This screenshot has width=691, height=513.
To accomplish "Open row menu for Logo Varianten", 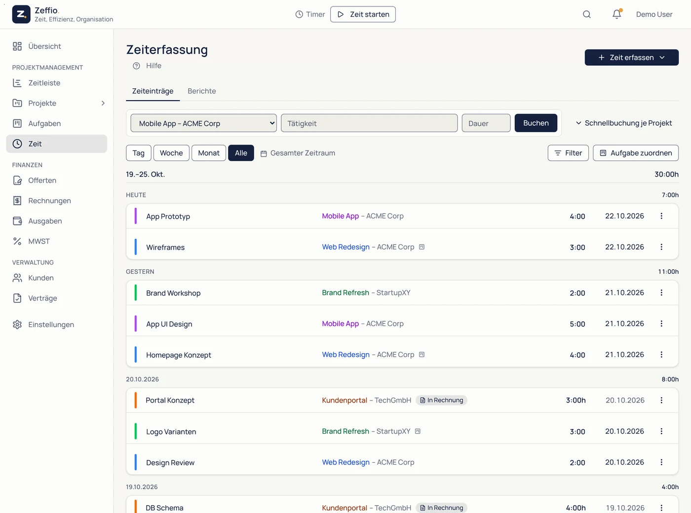I will pos(661,431).
